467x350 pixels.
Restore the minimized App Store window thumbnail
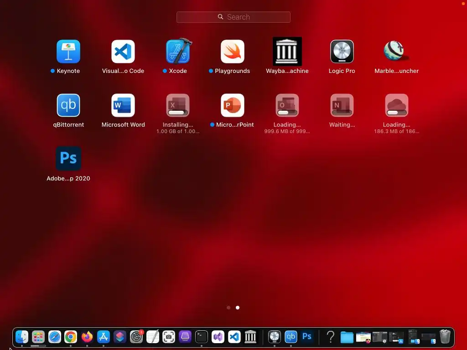[x=396, y=338]
